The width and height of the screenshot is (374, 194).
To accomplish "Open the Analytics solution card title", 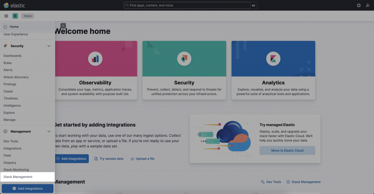I will click(x=273, y=83).
